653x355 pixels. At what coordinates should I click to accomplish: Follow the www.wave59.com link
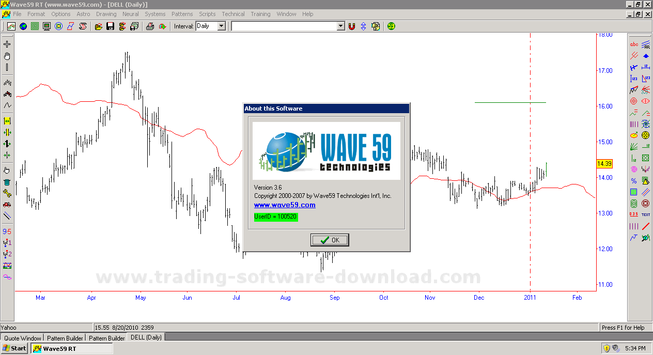click(285, 205)
